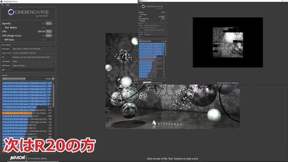Click the Cinebench R15 logo in the left window
The width and height of the screenshot is (288, 162).
point(28,13)
